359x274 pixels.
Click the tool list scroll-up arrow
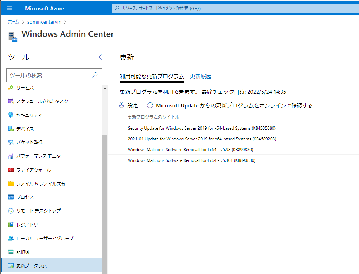(x=105, y=88)
